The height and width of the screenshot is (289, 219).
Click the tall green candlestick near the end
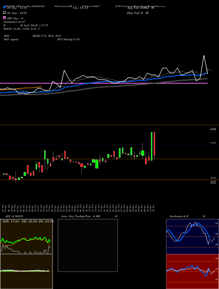[152, 146]
